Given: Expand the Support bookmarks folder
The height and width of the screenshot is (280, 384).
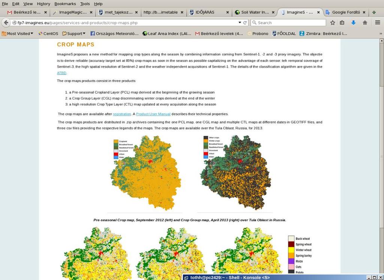Looking at the screenshot, I should [74, 33].
